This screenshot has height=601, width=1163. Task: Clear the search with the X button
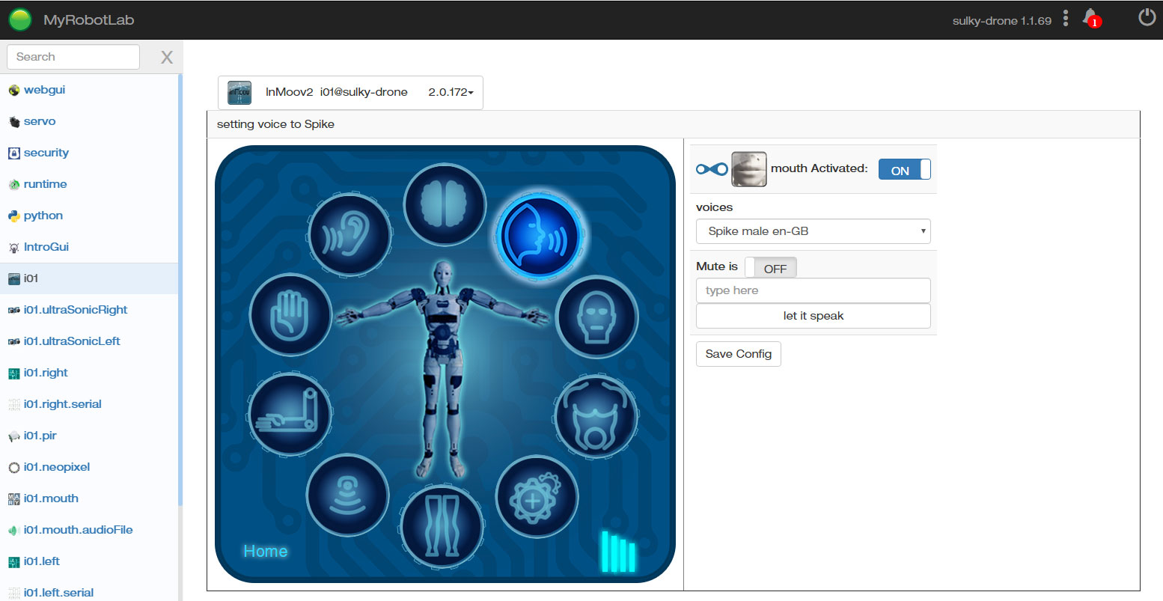coord(167,57)
